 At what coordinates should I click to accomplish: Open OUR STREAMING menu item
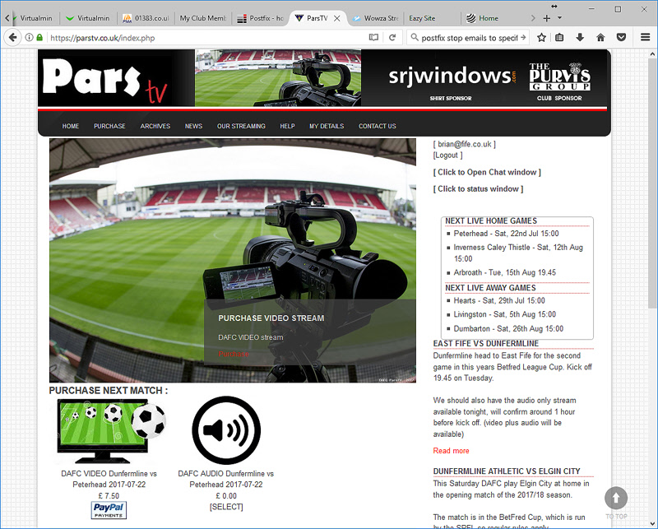(241, 126)
